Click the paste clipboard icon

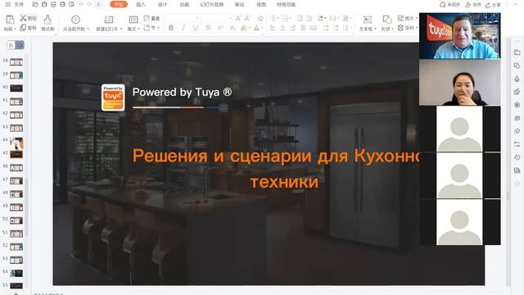point(10,20)
